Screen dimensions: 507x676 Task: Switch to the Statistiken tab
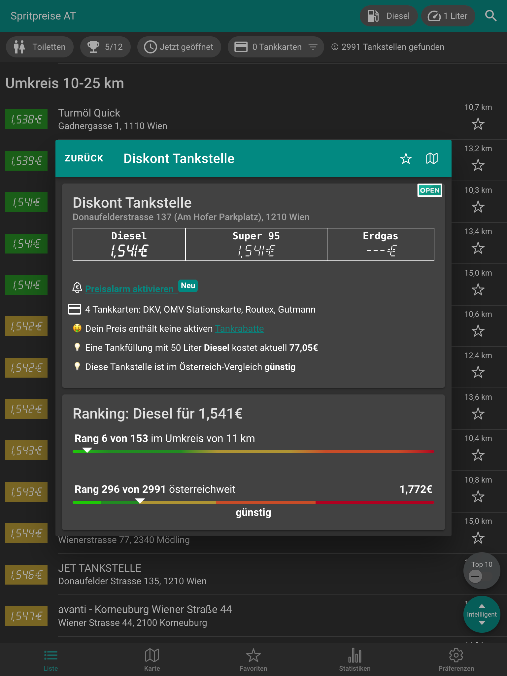[x=355, y=659]
